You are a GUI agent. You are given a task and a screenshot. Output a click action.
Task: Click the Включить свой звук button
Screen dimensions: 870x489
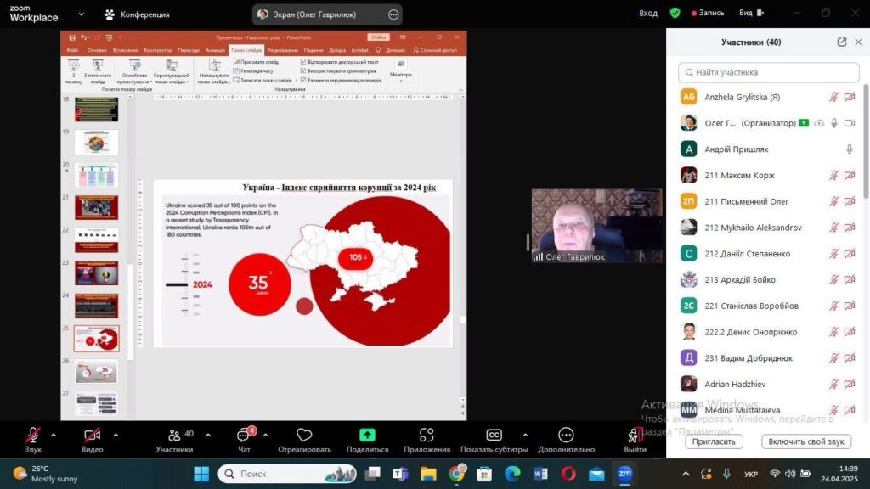click(x=805, y=441)
